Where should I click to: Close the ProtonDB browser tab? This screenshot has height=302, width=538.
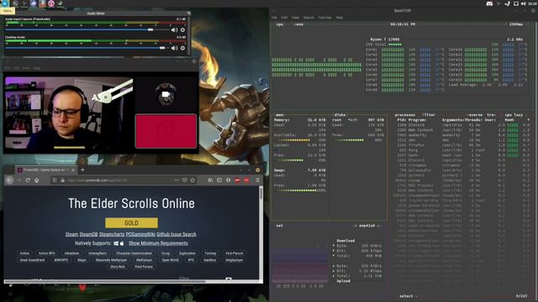point(73,169)
